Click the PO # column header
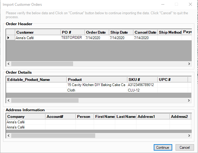 [x=72, y=32]
